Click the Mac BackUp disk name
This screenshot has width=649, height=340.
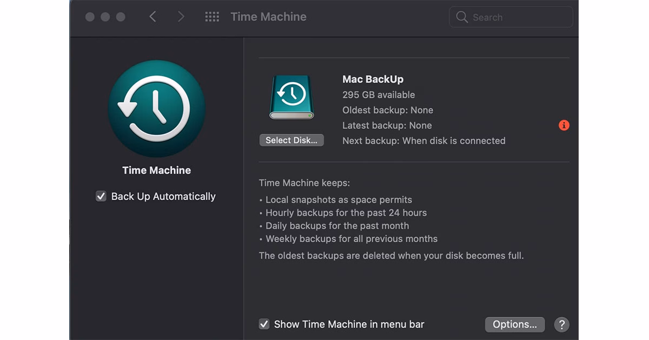click(373, 79)
